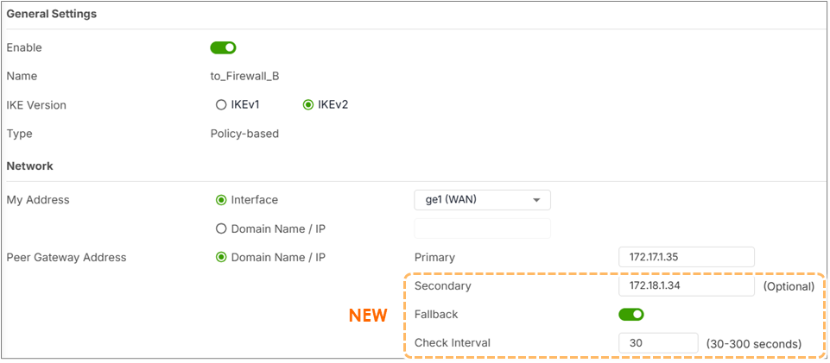Select the IKEv2 radio button
Viewport: 830px width, 363px height.
pyautogui.click(x=307, y=104)
